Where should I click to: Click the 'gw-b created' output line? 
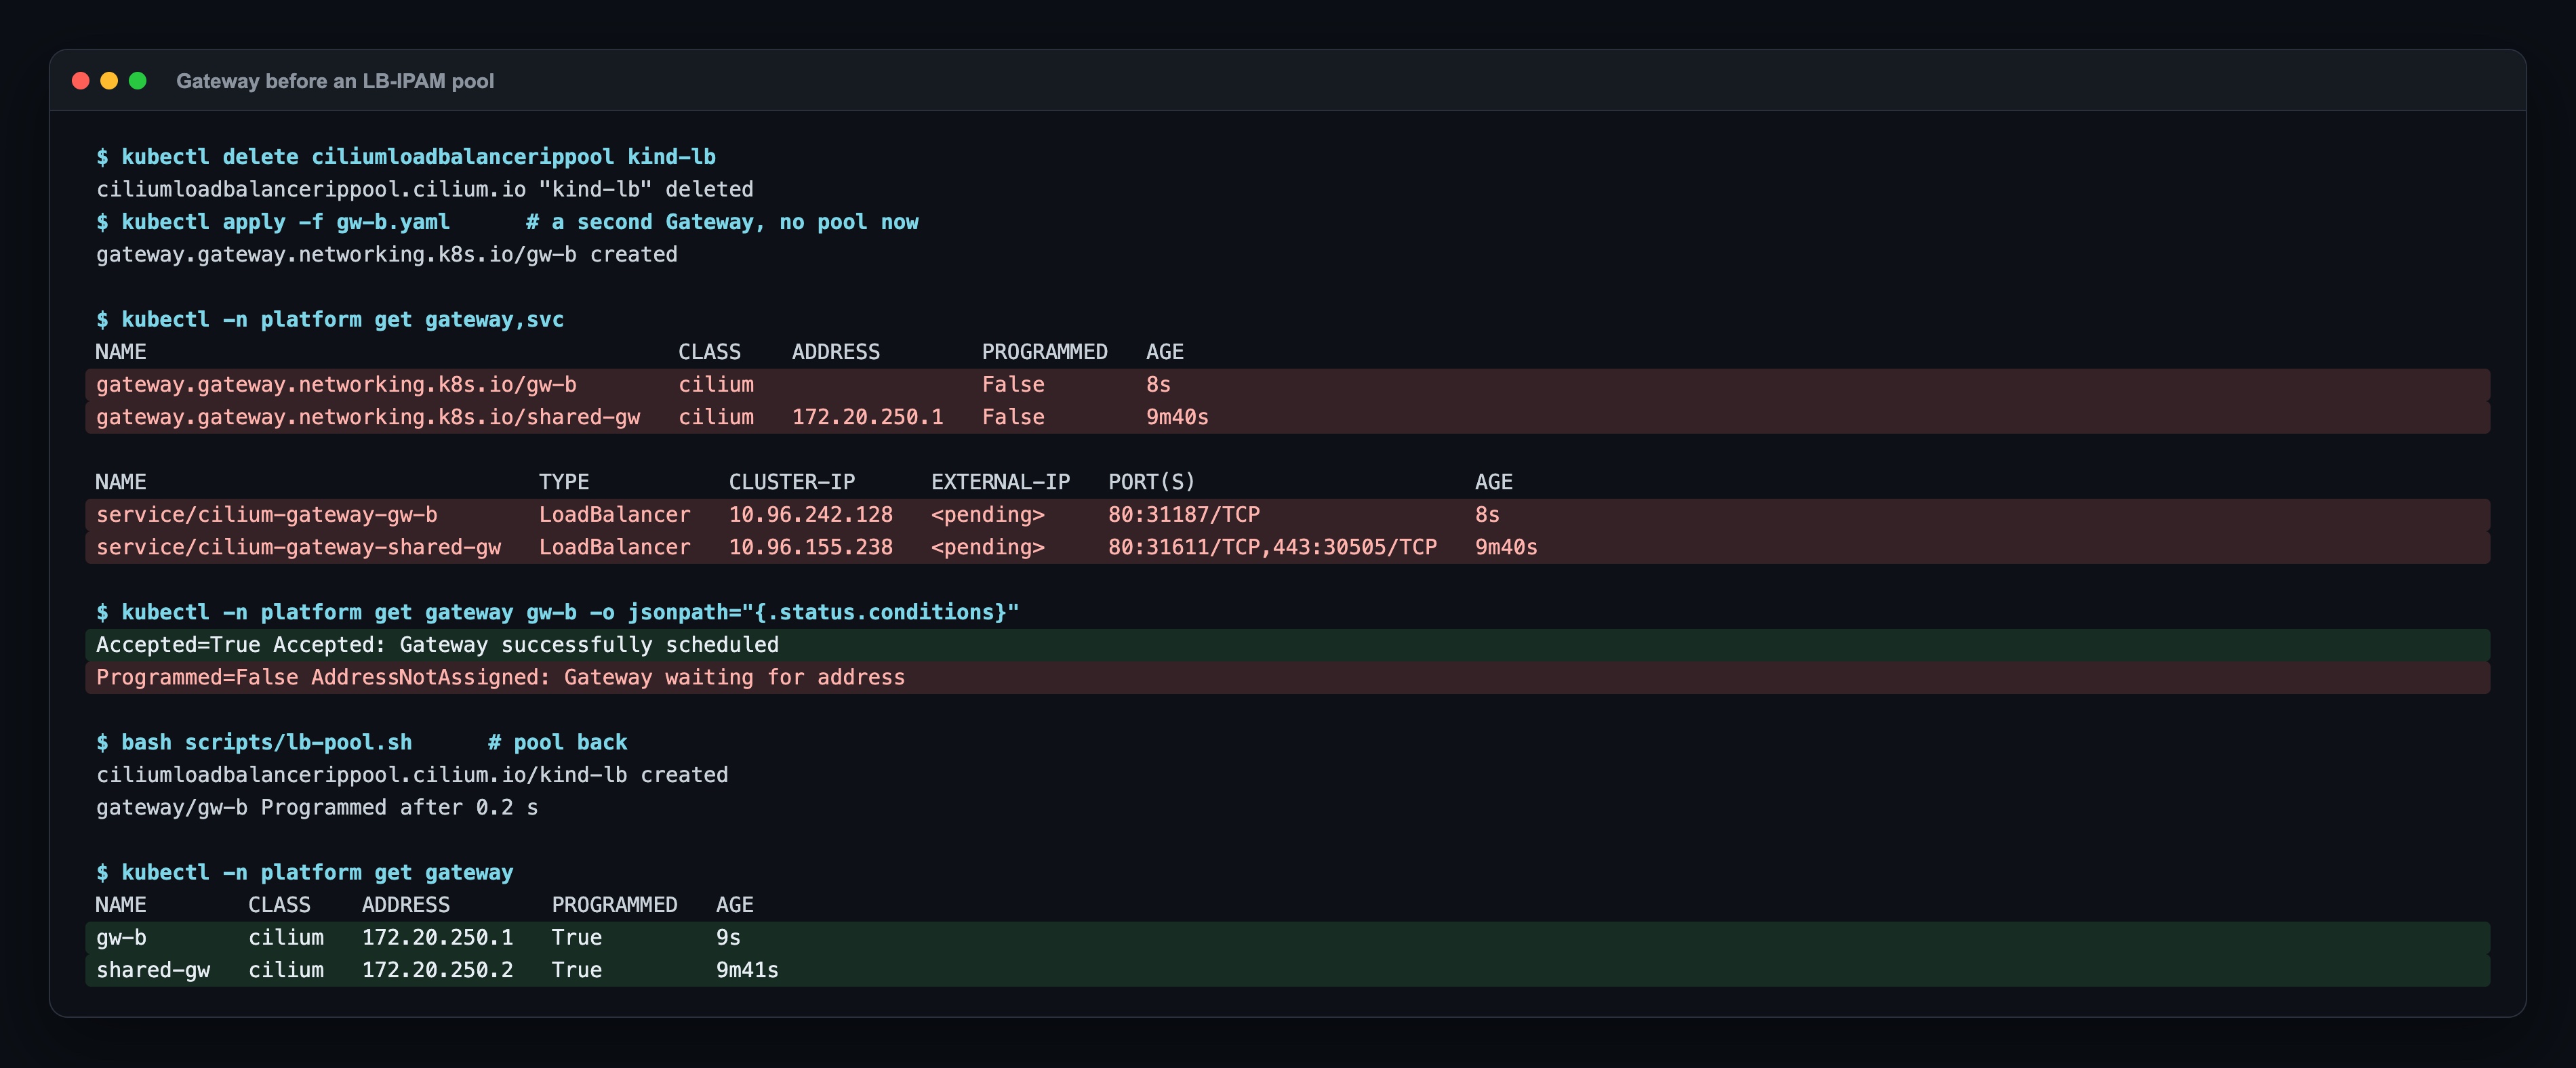click(x=387, y=254)
